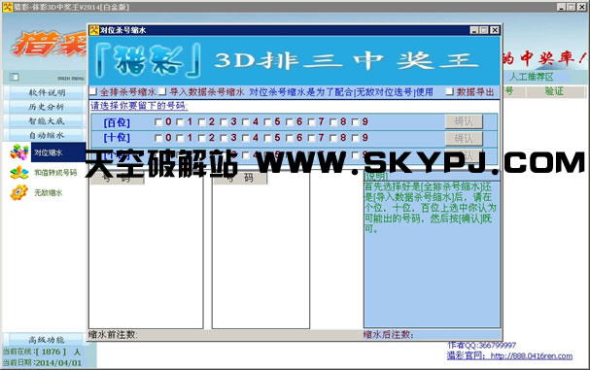This screenshot has height=370, width=590.
Task: Open the 软件说明 menu item
Action: coord(47,92)
